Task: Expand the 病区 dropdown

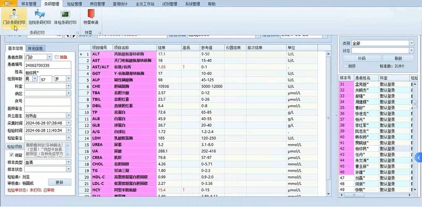Action: [69, 93]
